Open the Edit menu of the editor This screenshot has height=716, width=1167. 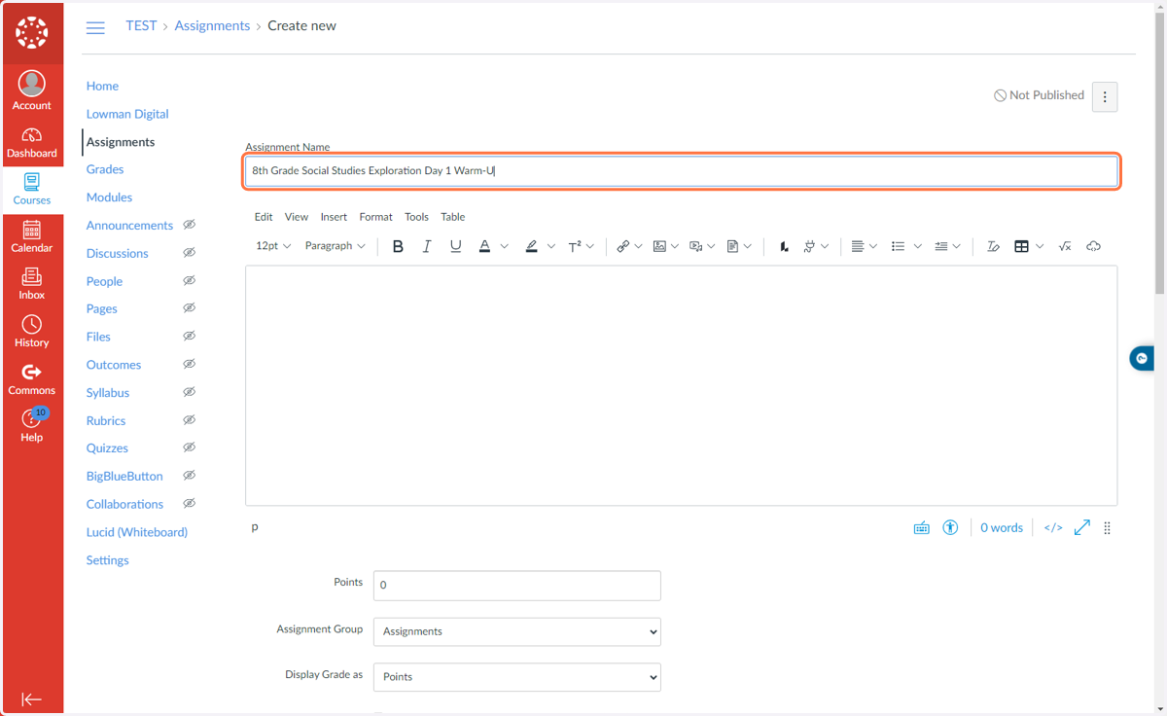[264, 217]
